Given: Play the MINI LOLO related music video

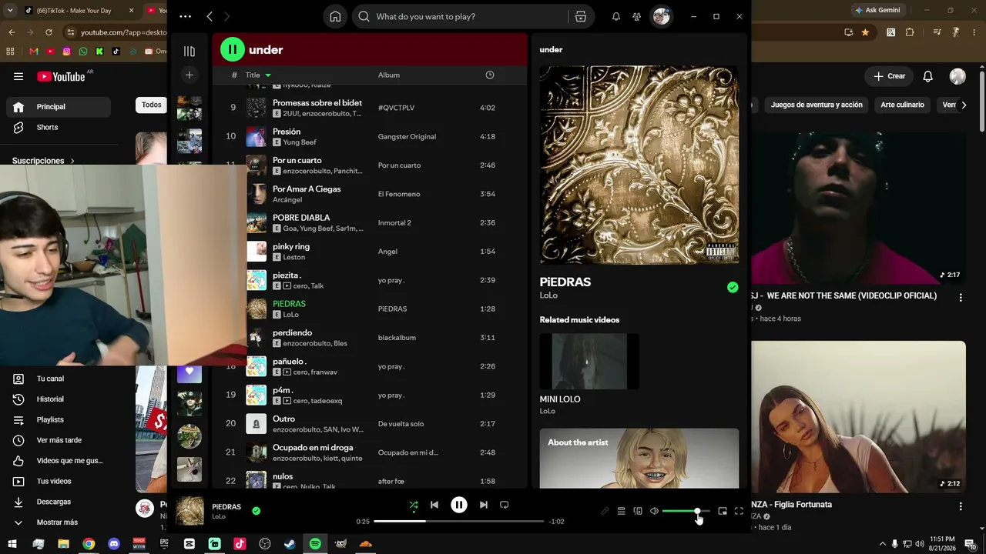Looking at the screenshot, I should click(589, 361).
